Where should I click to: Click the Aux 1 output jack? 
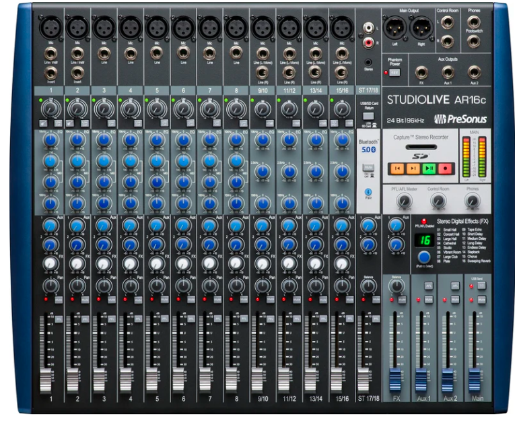coord(447,72)
